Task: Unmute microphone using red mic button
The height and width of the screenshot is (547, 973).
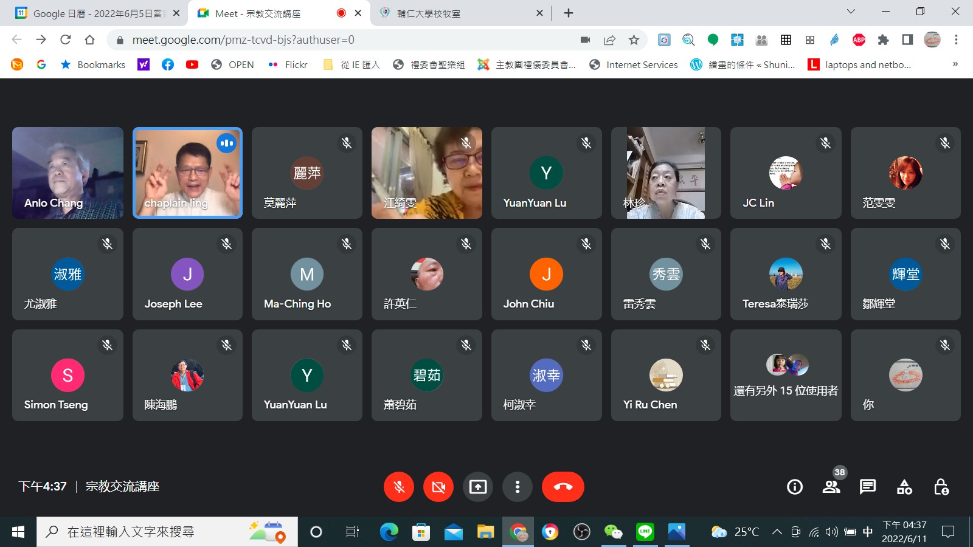Action: (399, 487)
